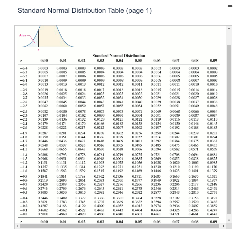
Task: Click the cell containing 0.0202
Action: tap(137, 128)
